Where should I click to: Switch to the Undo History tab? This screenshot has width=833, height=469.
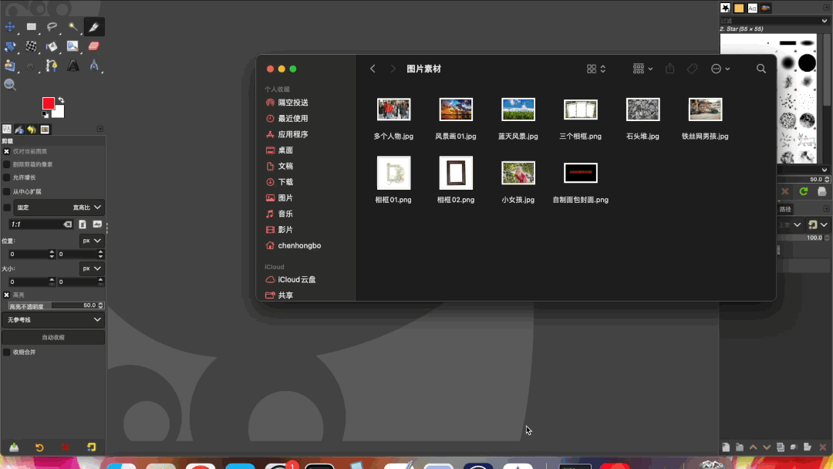32,129
